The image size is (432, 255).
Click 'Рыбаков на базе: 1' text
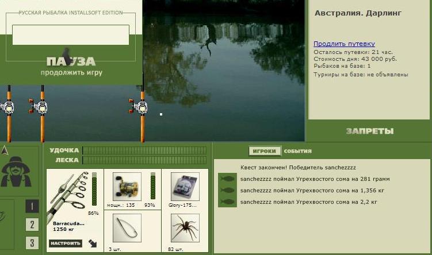point(342,66)
